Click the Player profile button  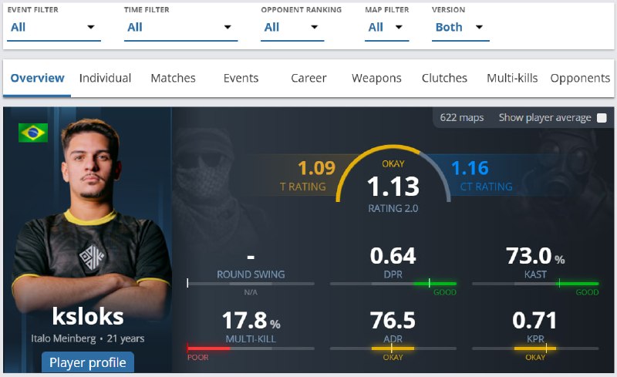coord(88,362)
